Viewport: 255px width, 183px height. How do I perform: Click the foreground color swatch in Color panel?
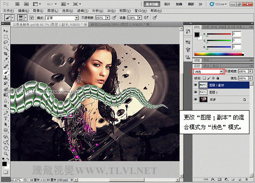(x=197, y=35)
